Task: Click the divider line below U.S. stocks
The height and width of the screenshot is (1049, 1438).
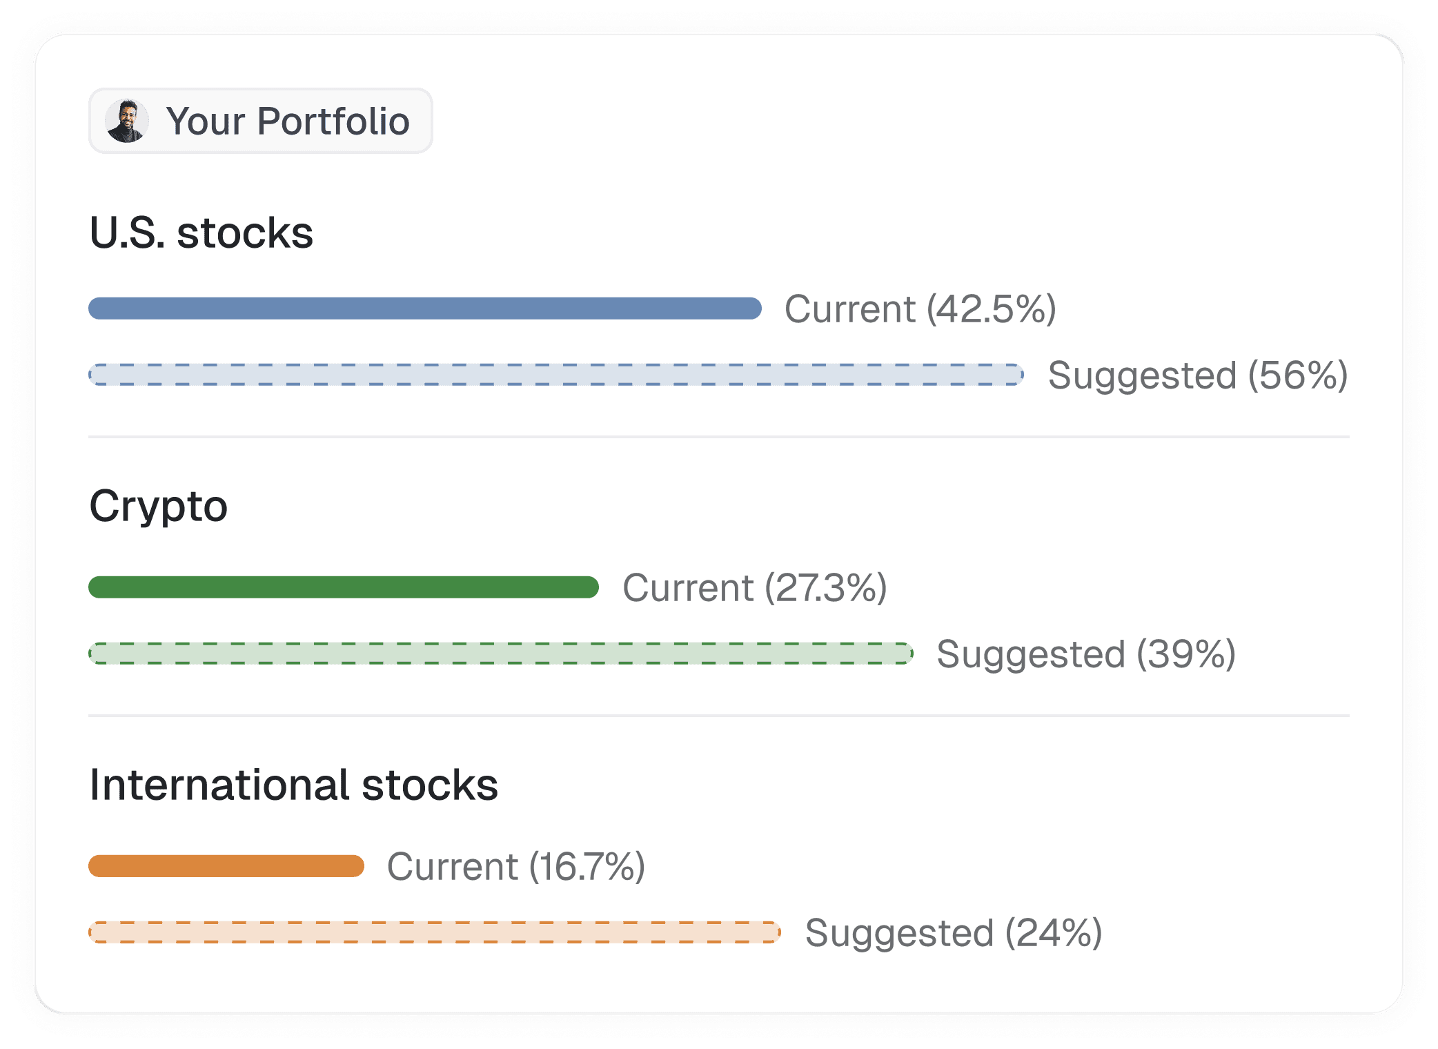Action: (x=719, y=437)
